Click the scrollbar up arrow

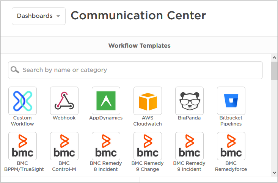tap(274, 57)
